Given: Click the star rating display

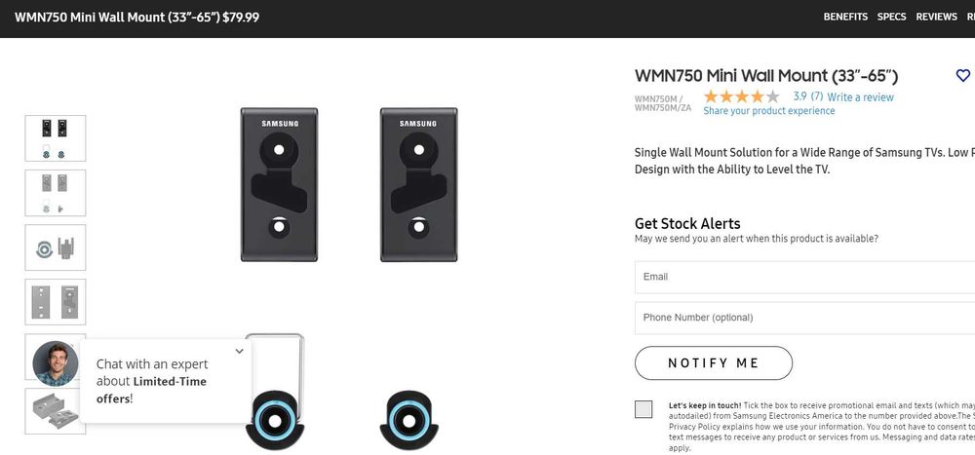Looking at the screenshot, I should 741,96.
